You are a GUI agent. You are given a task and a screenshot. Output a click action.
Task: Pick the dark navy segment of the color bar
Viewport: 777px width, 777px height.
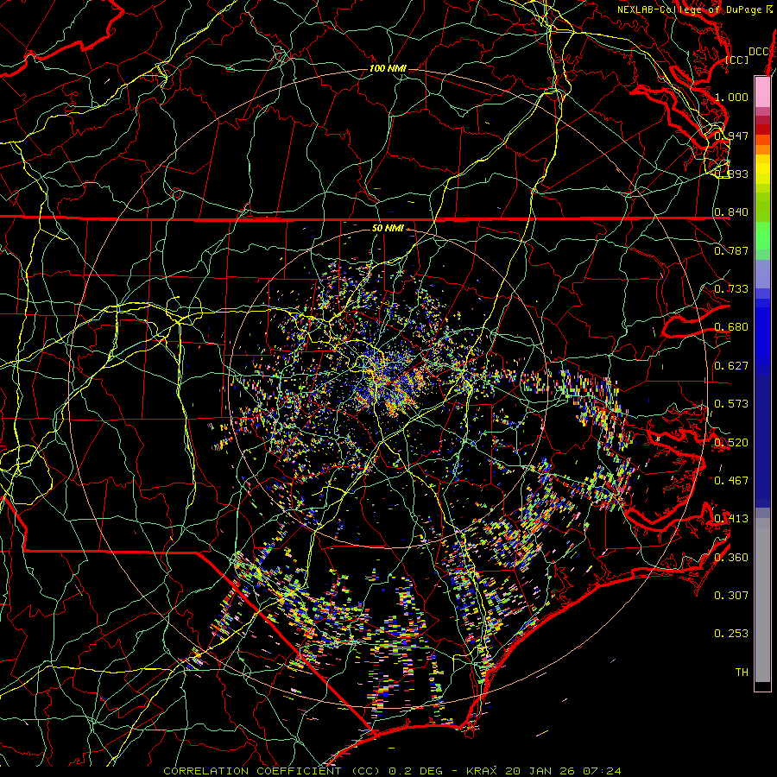[x=762, y=439]
